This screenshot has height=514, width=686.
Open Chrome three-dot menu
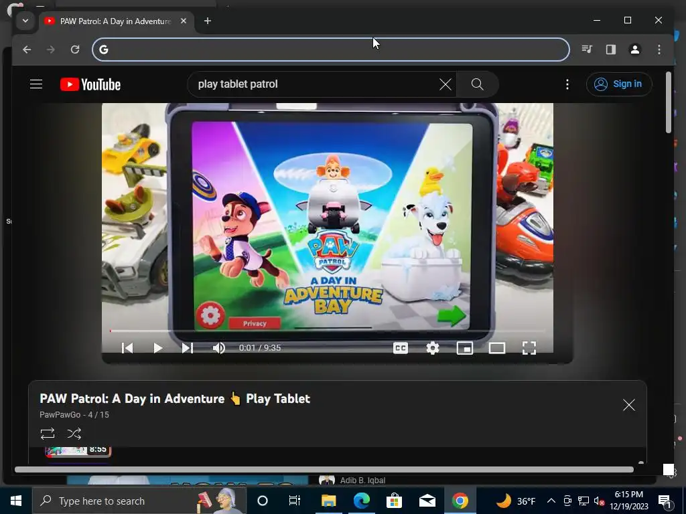coord(659,50)
